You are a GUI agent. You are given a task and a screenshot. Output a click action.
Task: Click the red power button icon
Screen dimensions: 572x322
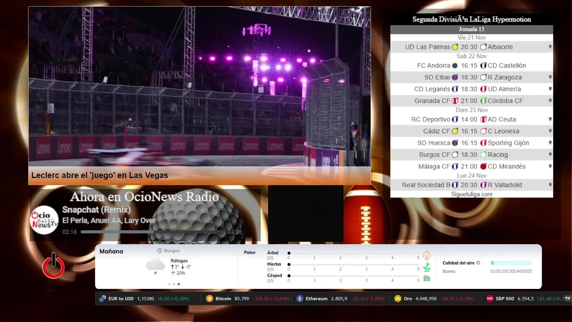[x=53, y=266]
